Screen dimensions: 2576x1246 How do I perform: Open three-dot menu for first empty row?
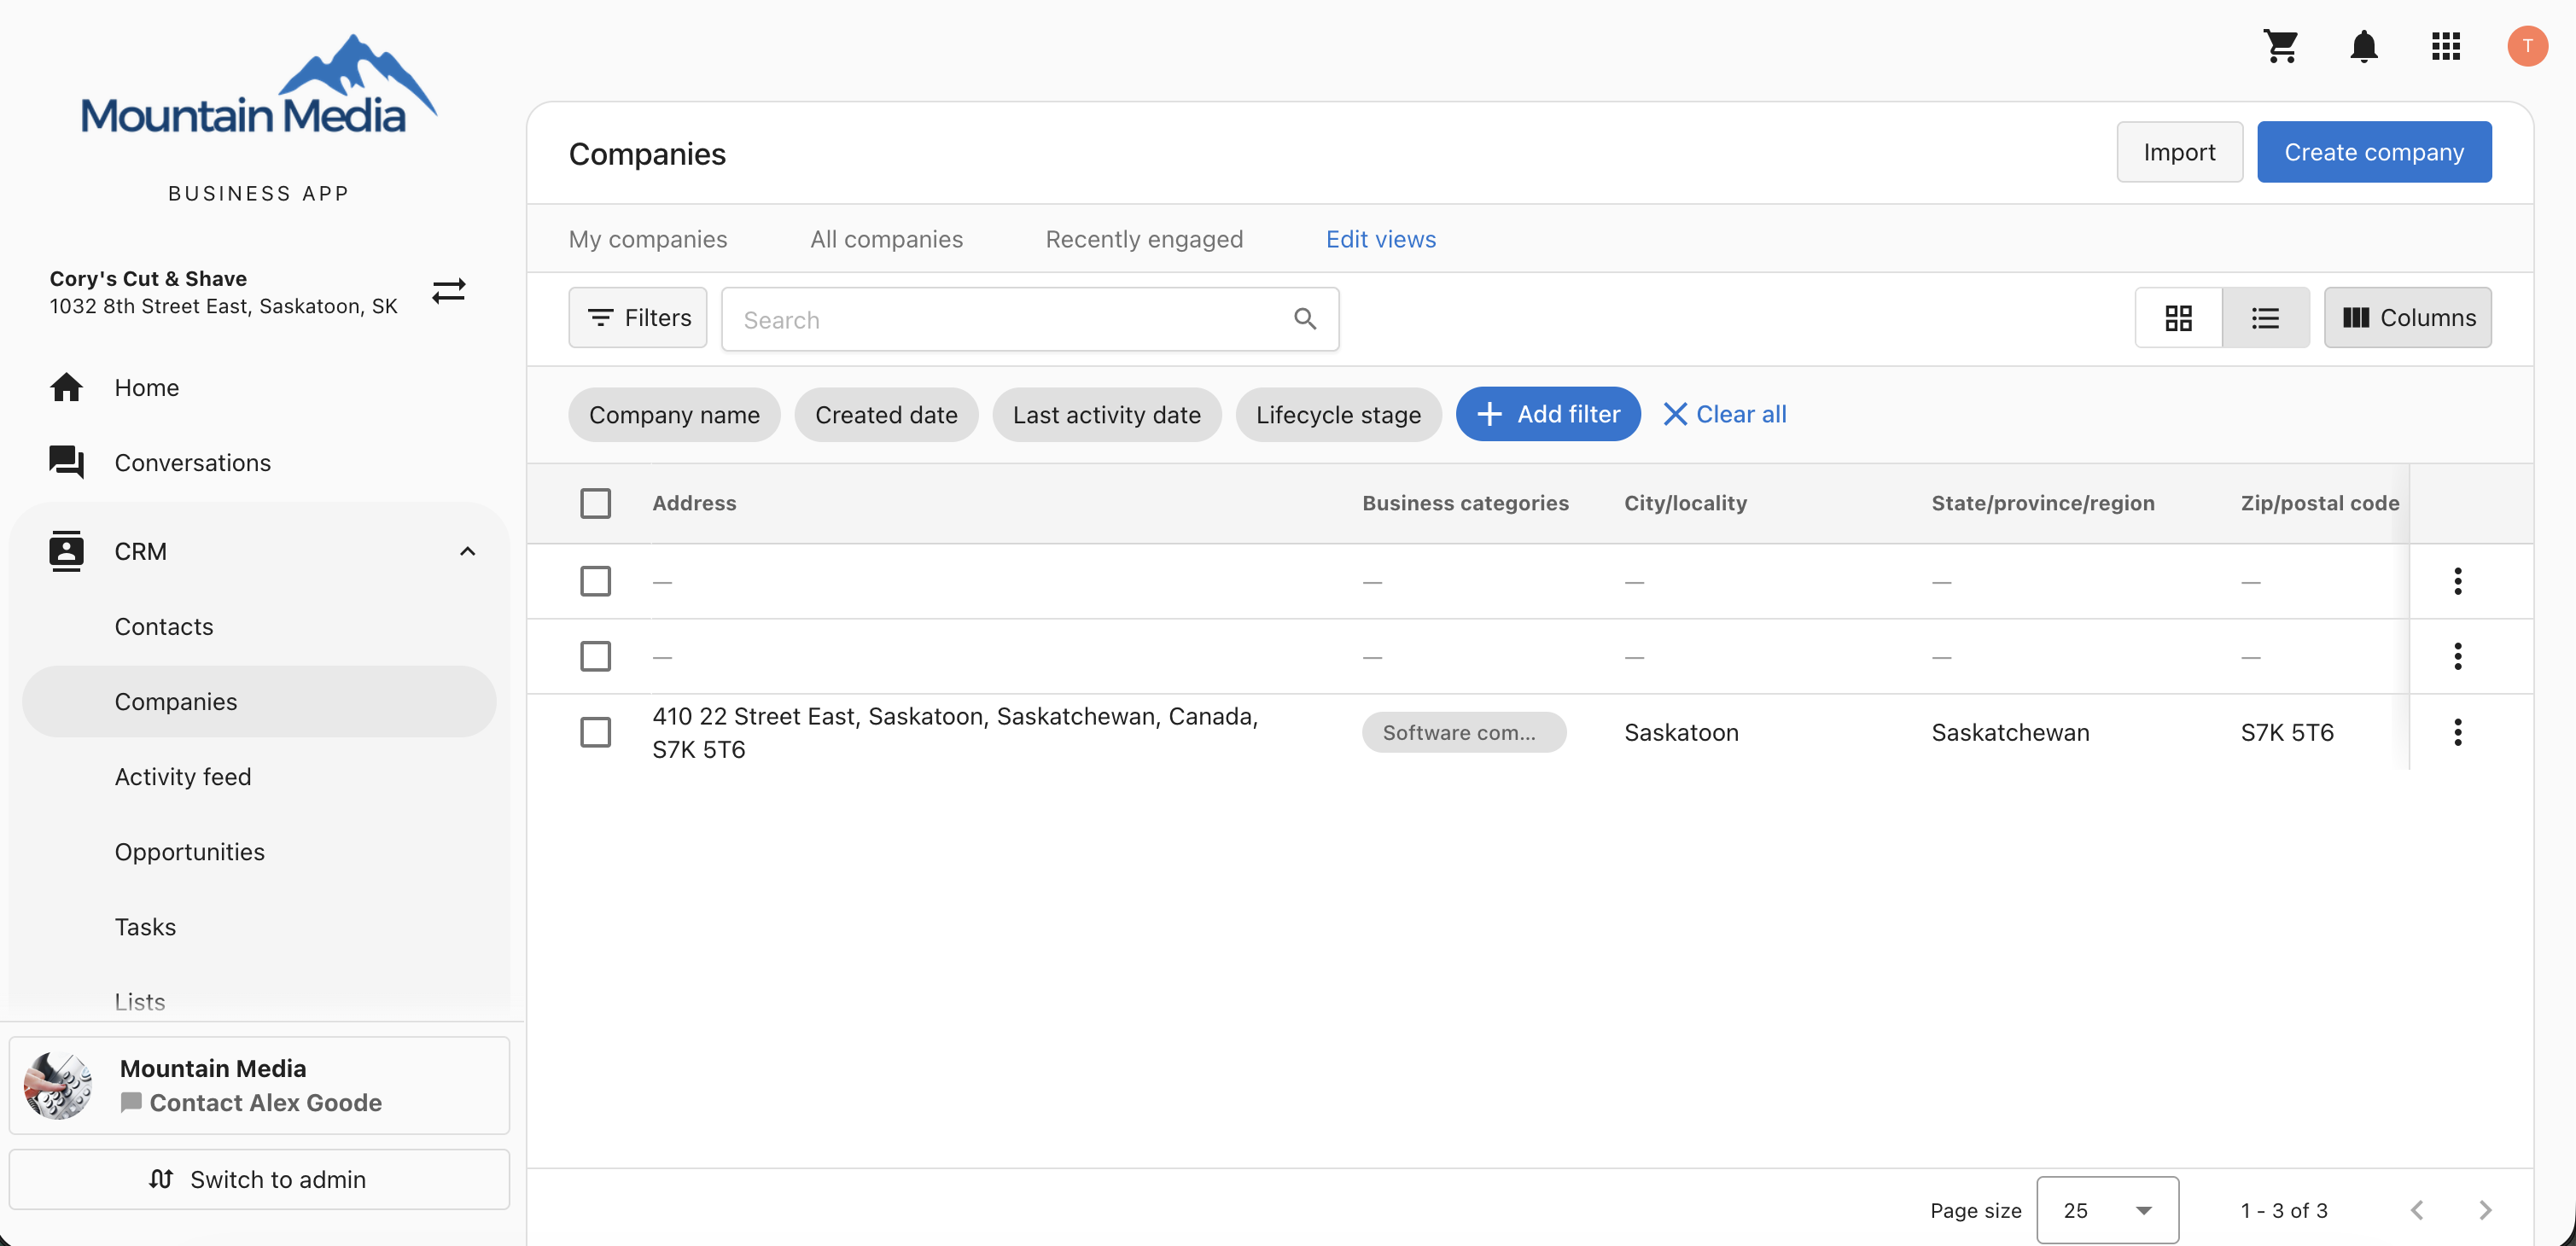click(2457, 581)
